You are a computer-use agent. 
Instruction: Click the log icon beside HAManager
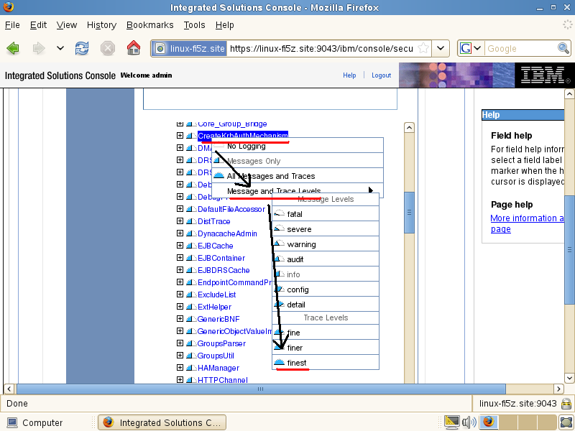(x=190, y=368)
